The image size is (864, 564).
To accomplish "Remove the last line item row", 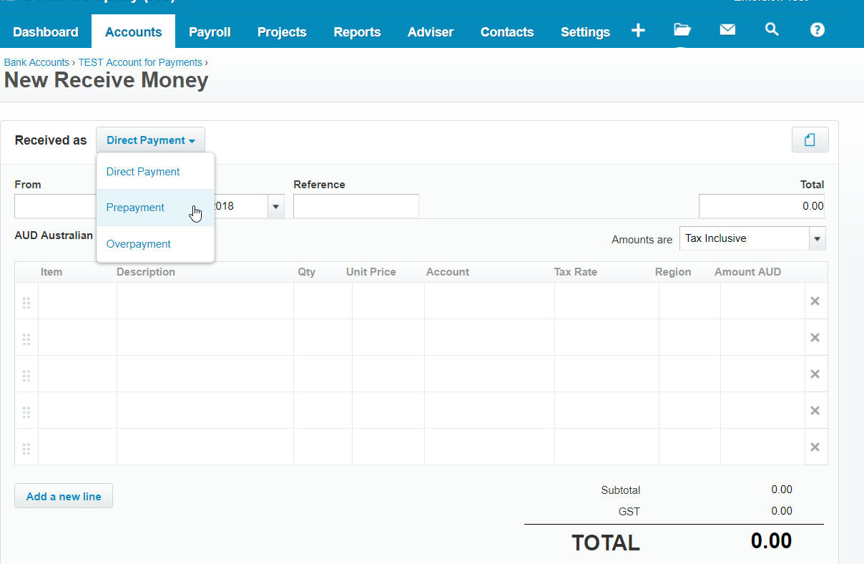I will pos(815,447).
